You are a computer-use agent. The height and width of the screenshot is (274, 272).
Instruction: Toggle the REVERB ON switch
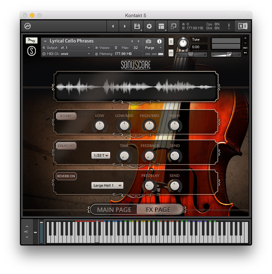click(x=66, y=176)
